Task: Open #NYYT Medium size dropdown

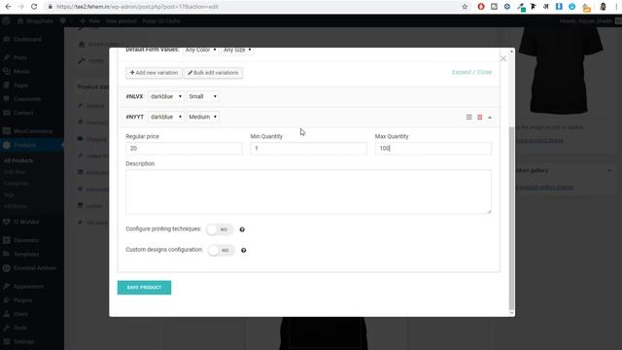Action: [x=202, y=117]
